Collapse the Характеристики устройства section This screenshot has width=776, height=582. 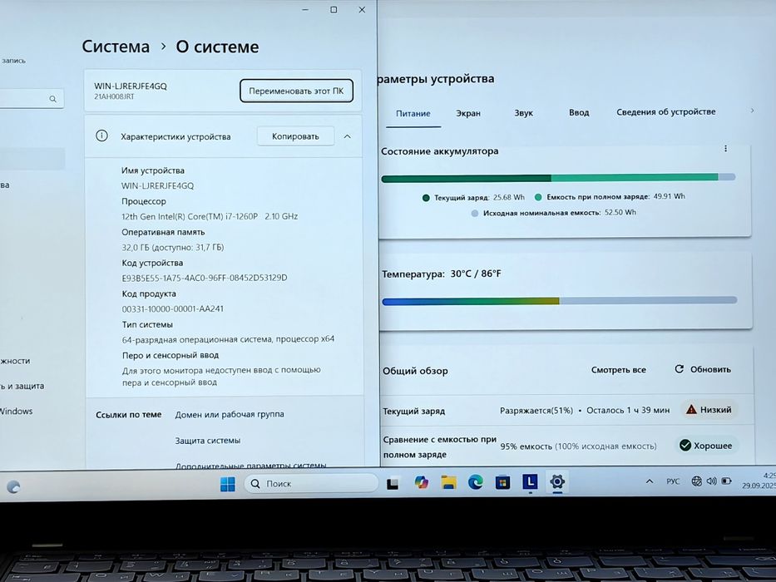click(x=348, y=136)
